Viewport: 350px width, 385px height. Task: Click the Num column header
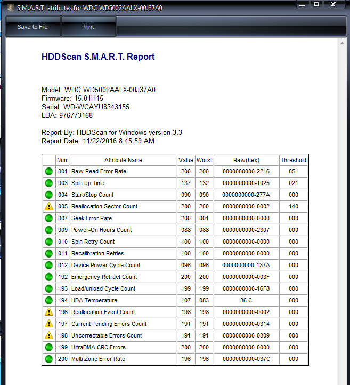(x=62, y=160)
